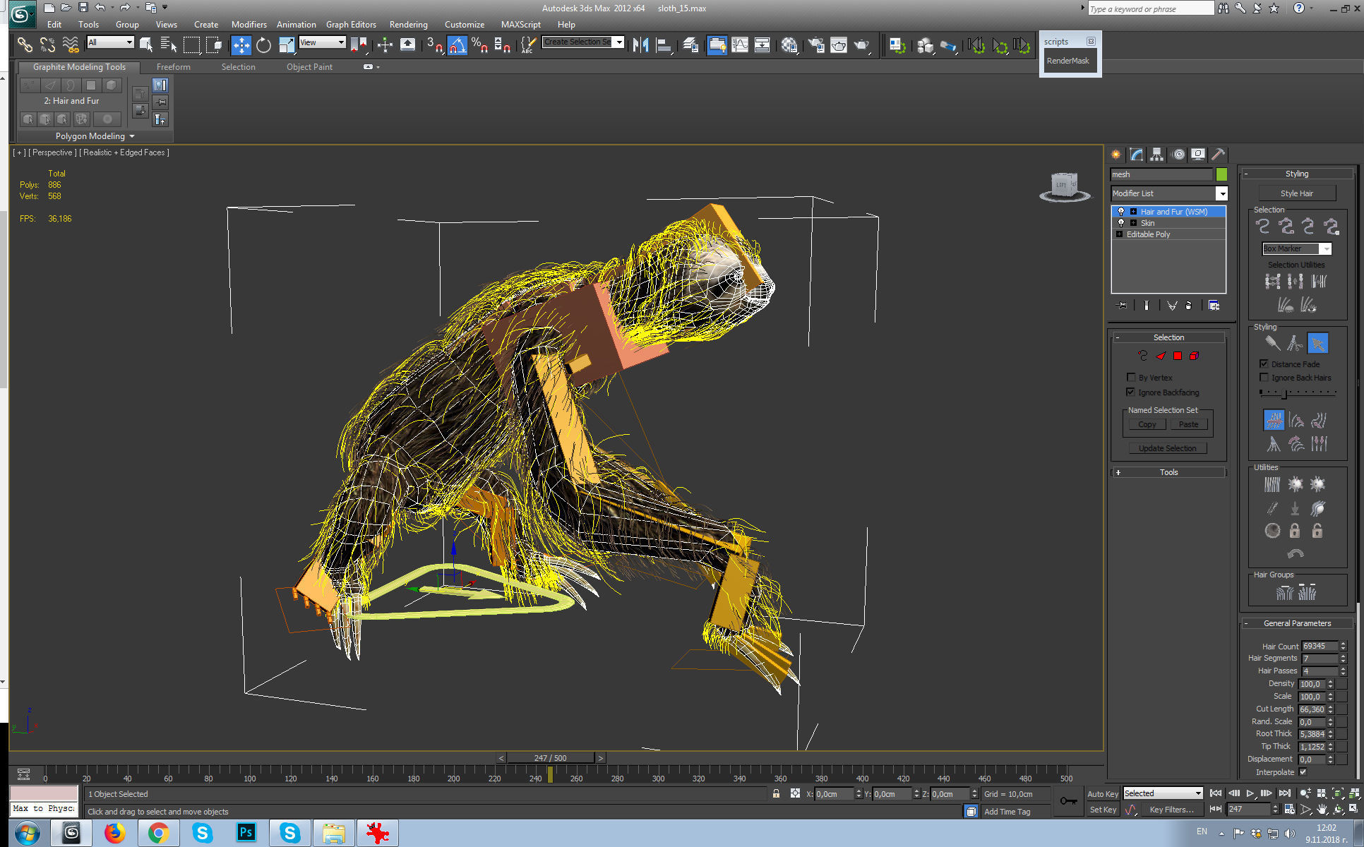Image resolution: width=1364 pixels, height=847 pixels.
Task: Click the Style Hair button
Action: pyautogui.click(x=1296, y=193)
